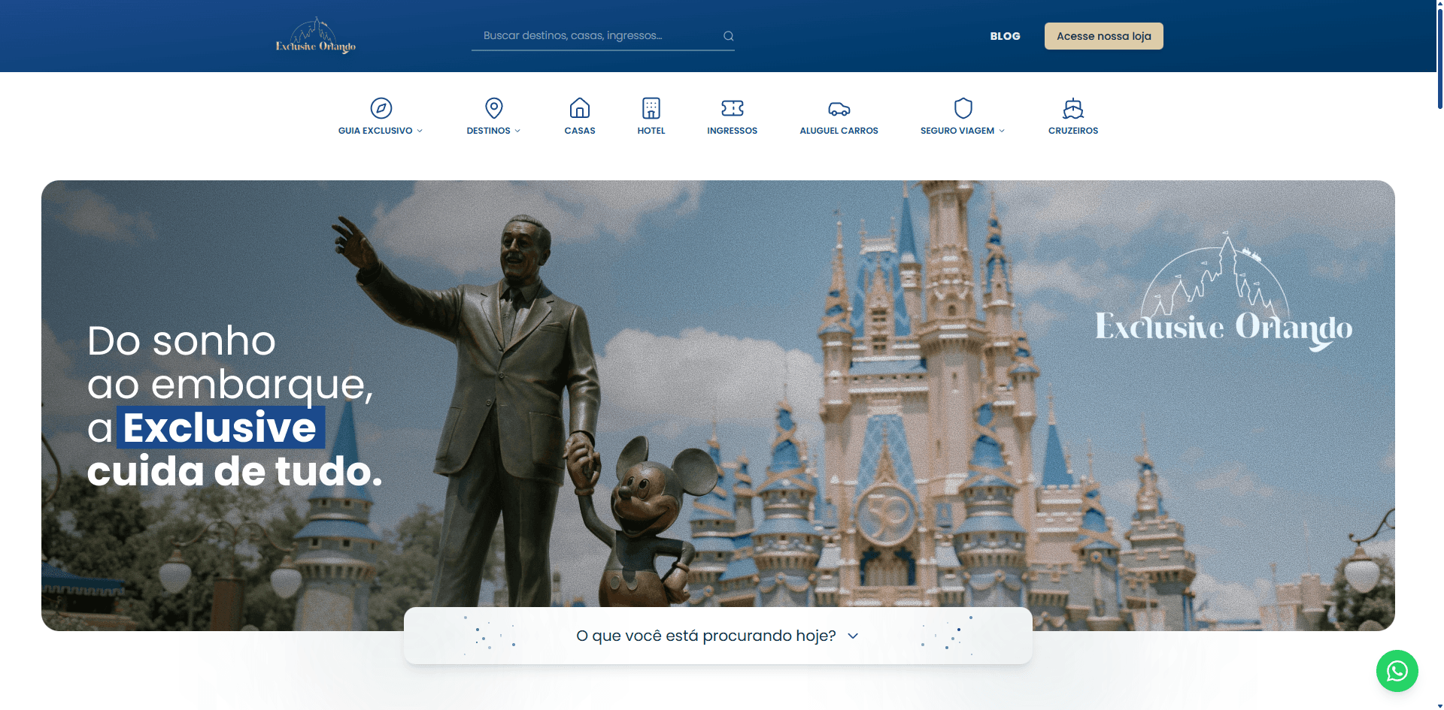Open the Casas house icon

point(579,108)
